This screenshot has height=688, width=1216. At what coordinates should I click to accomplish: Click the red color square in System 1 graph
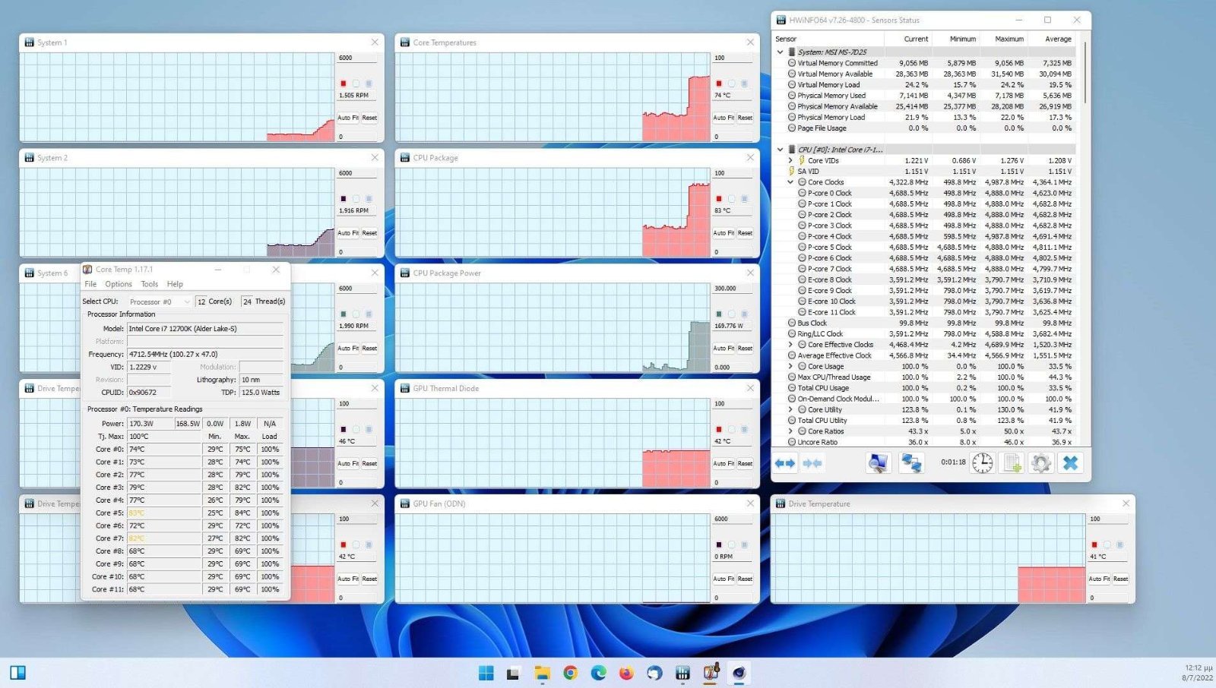tap(344, 84)
